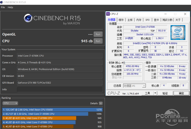Click the TDP 95.0 W value
Screen dimensions: 191x129
point(162,31)
